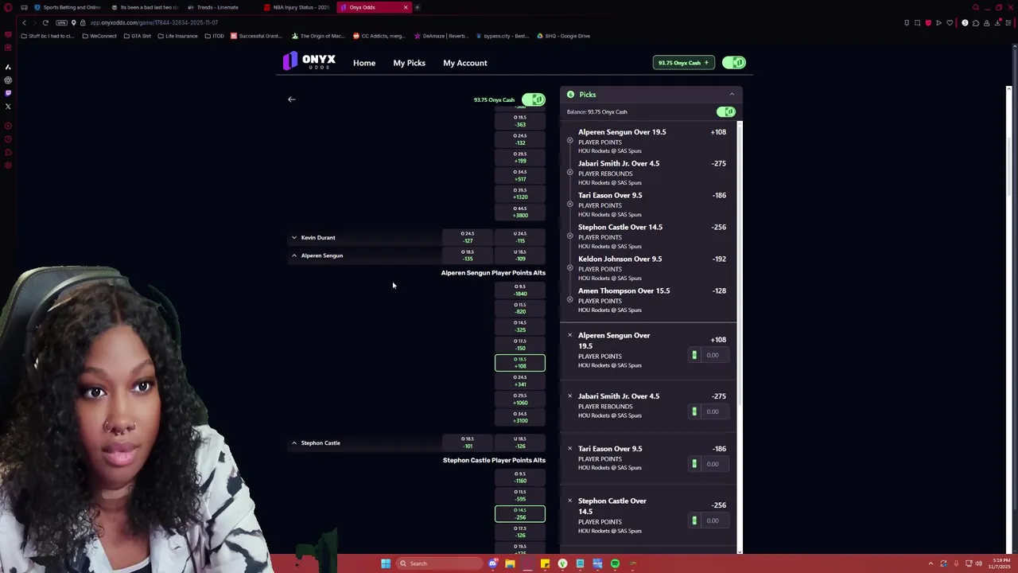
Task: Delete Alperen Sengun wager row with X
Action: (569, 335)
